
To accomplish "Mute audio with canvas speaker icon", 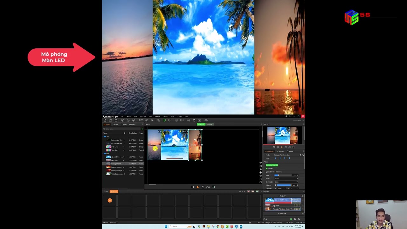I will pos(208,187).
